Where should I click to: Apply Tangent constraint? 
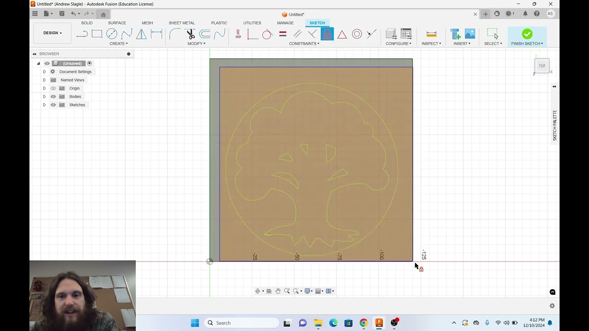pos(267,34)
